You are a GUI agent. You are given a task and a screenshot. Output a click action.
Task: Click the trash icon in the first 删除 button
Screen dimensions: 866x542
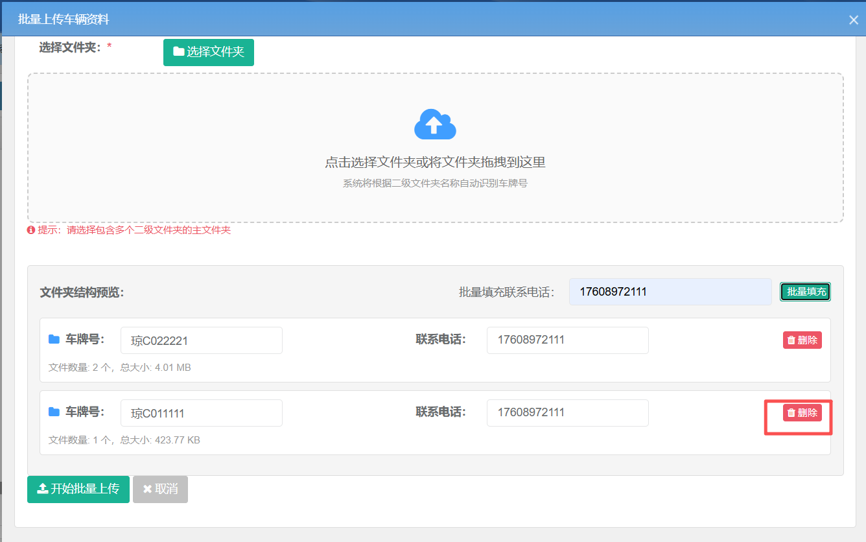[792, 340]
